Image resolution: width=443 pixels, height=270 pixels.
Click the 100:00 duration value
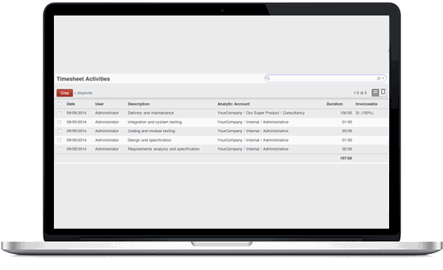(346, 113)
